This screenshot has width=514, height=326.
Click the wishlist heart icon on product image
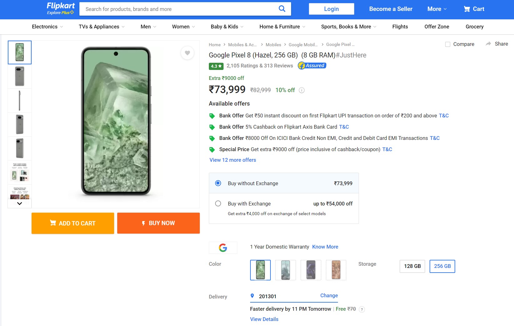pyautogui.click(x=187, y=53)
